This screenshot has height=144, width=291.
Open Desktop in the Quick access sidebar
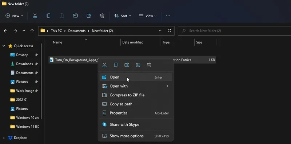point(22,55)
